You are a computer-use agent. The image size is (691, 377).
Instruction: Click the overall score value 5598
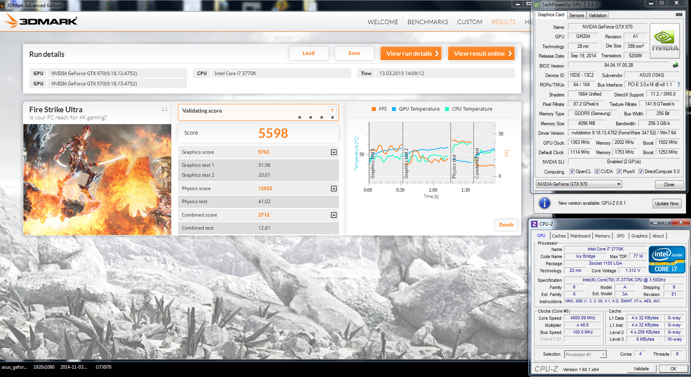click(x=273, y=134)
